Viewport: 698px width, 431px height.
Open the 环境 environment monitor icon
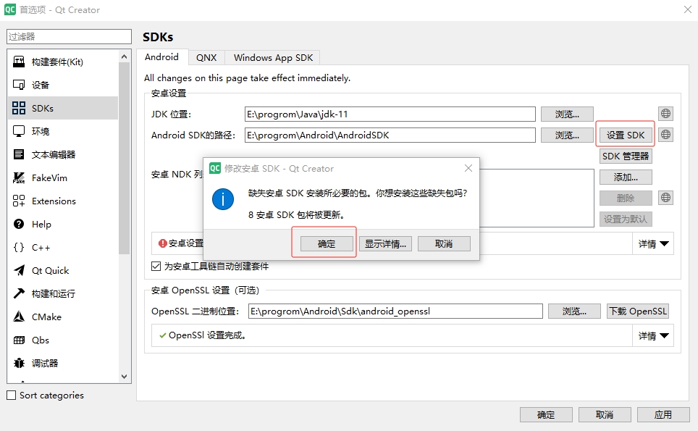coord(19,131)
